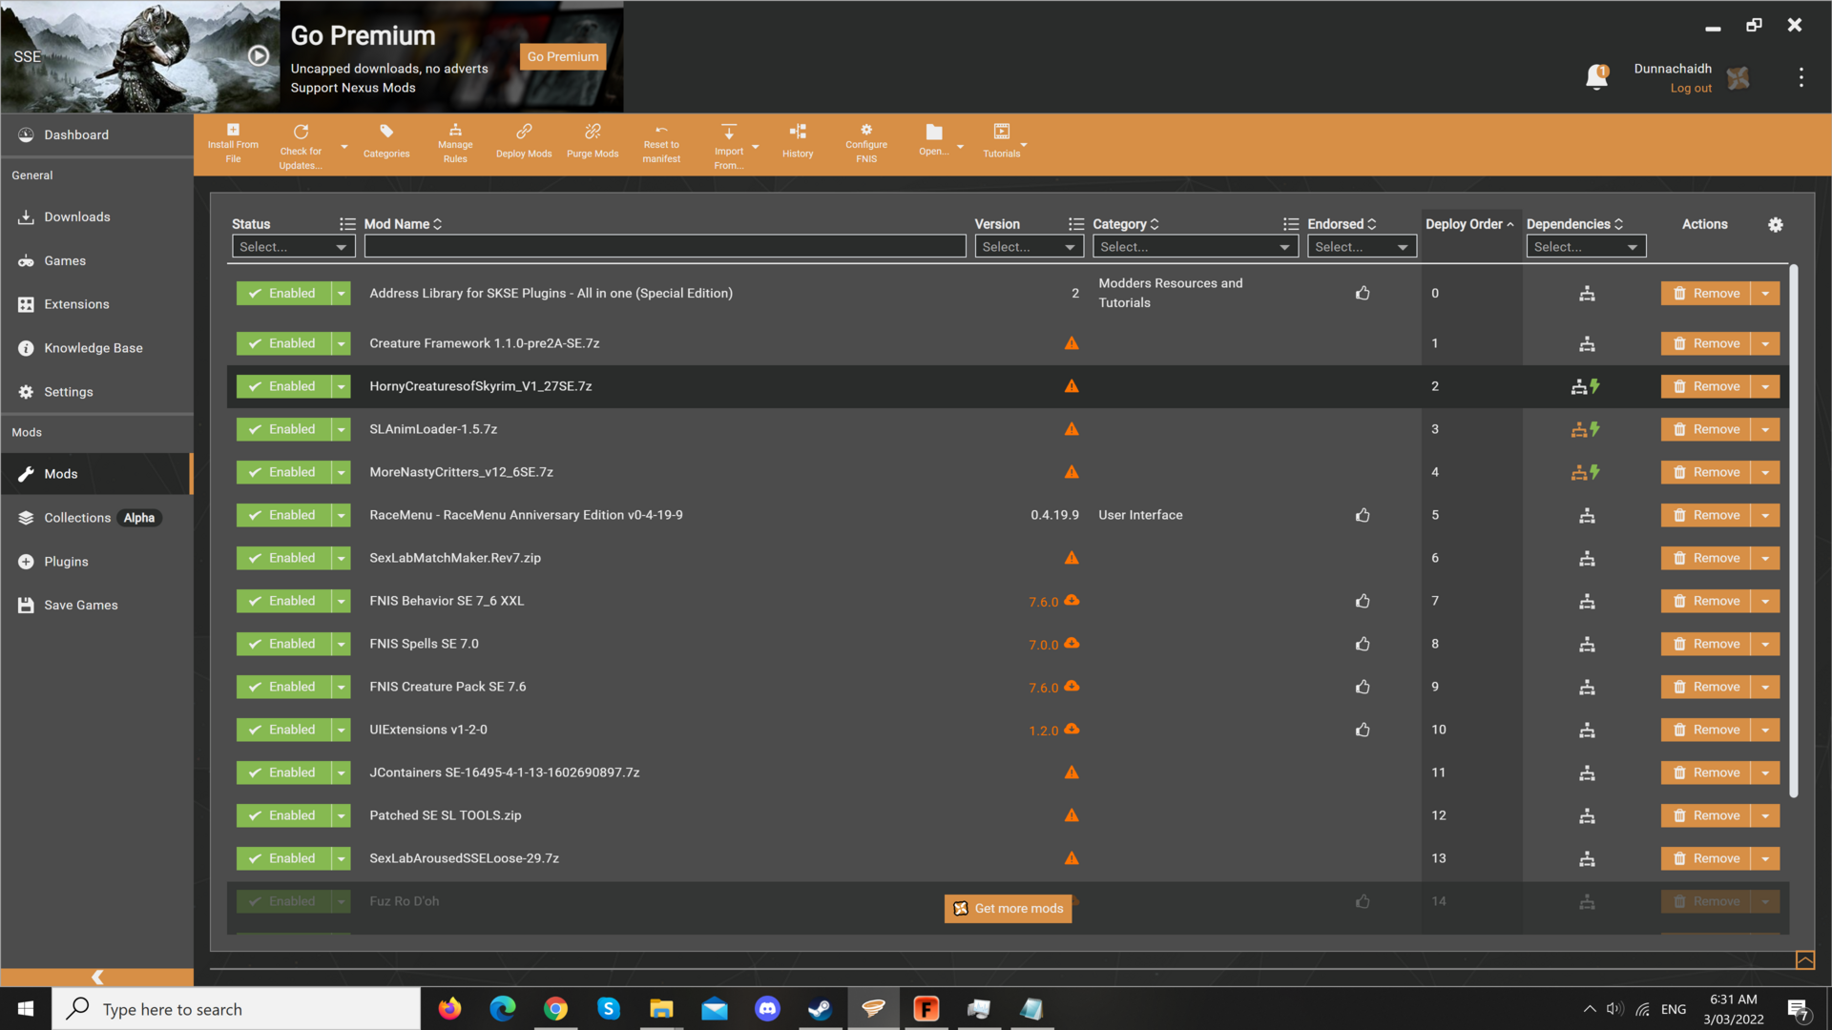This screenshot has height=1030, width=1832.
Task: Open History toolbar icon
Action: tap(798, 132)
